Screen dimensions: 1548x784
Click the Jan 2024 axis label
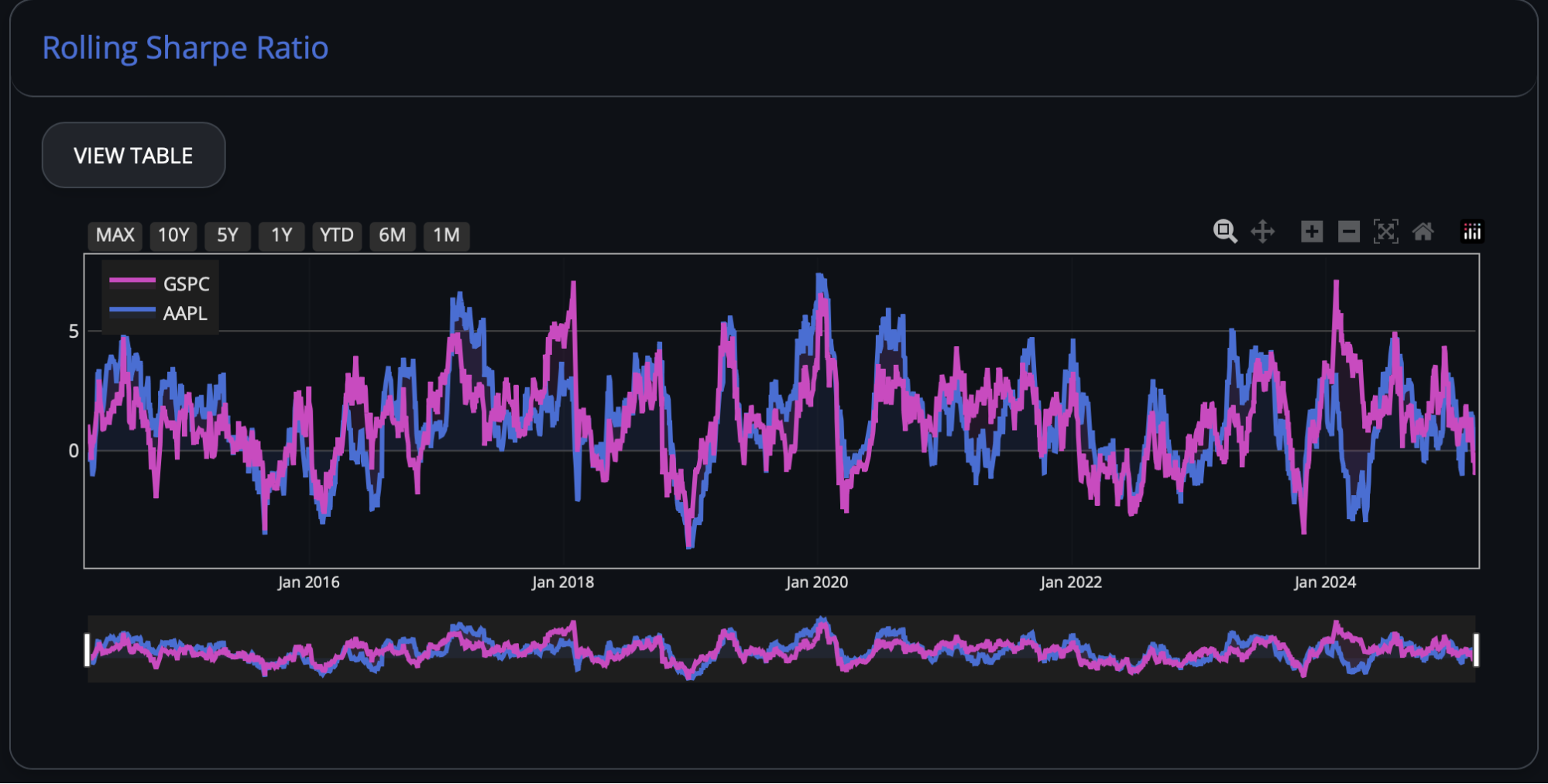pos(1325,583)
